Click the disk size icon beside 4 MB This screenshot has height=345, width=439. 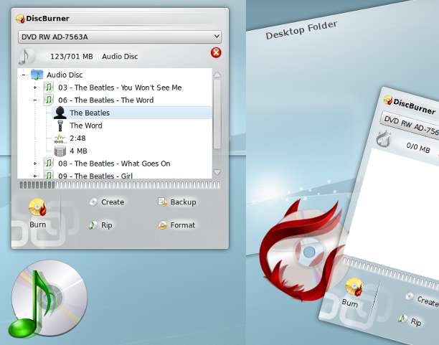(60, 151)
